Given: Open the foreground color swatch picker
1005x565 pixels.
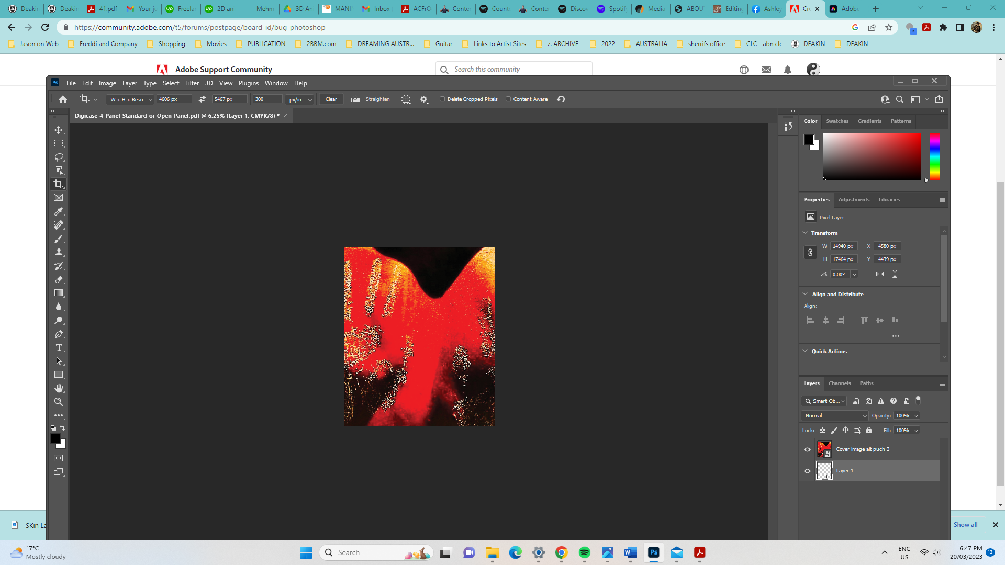Looking at the screenshot, I should point(56,438).
